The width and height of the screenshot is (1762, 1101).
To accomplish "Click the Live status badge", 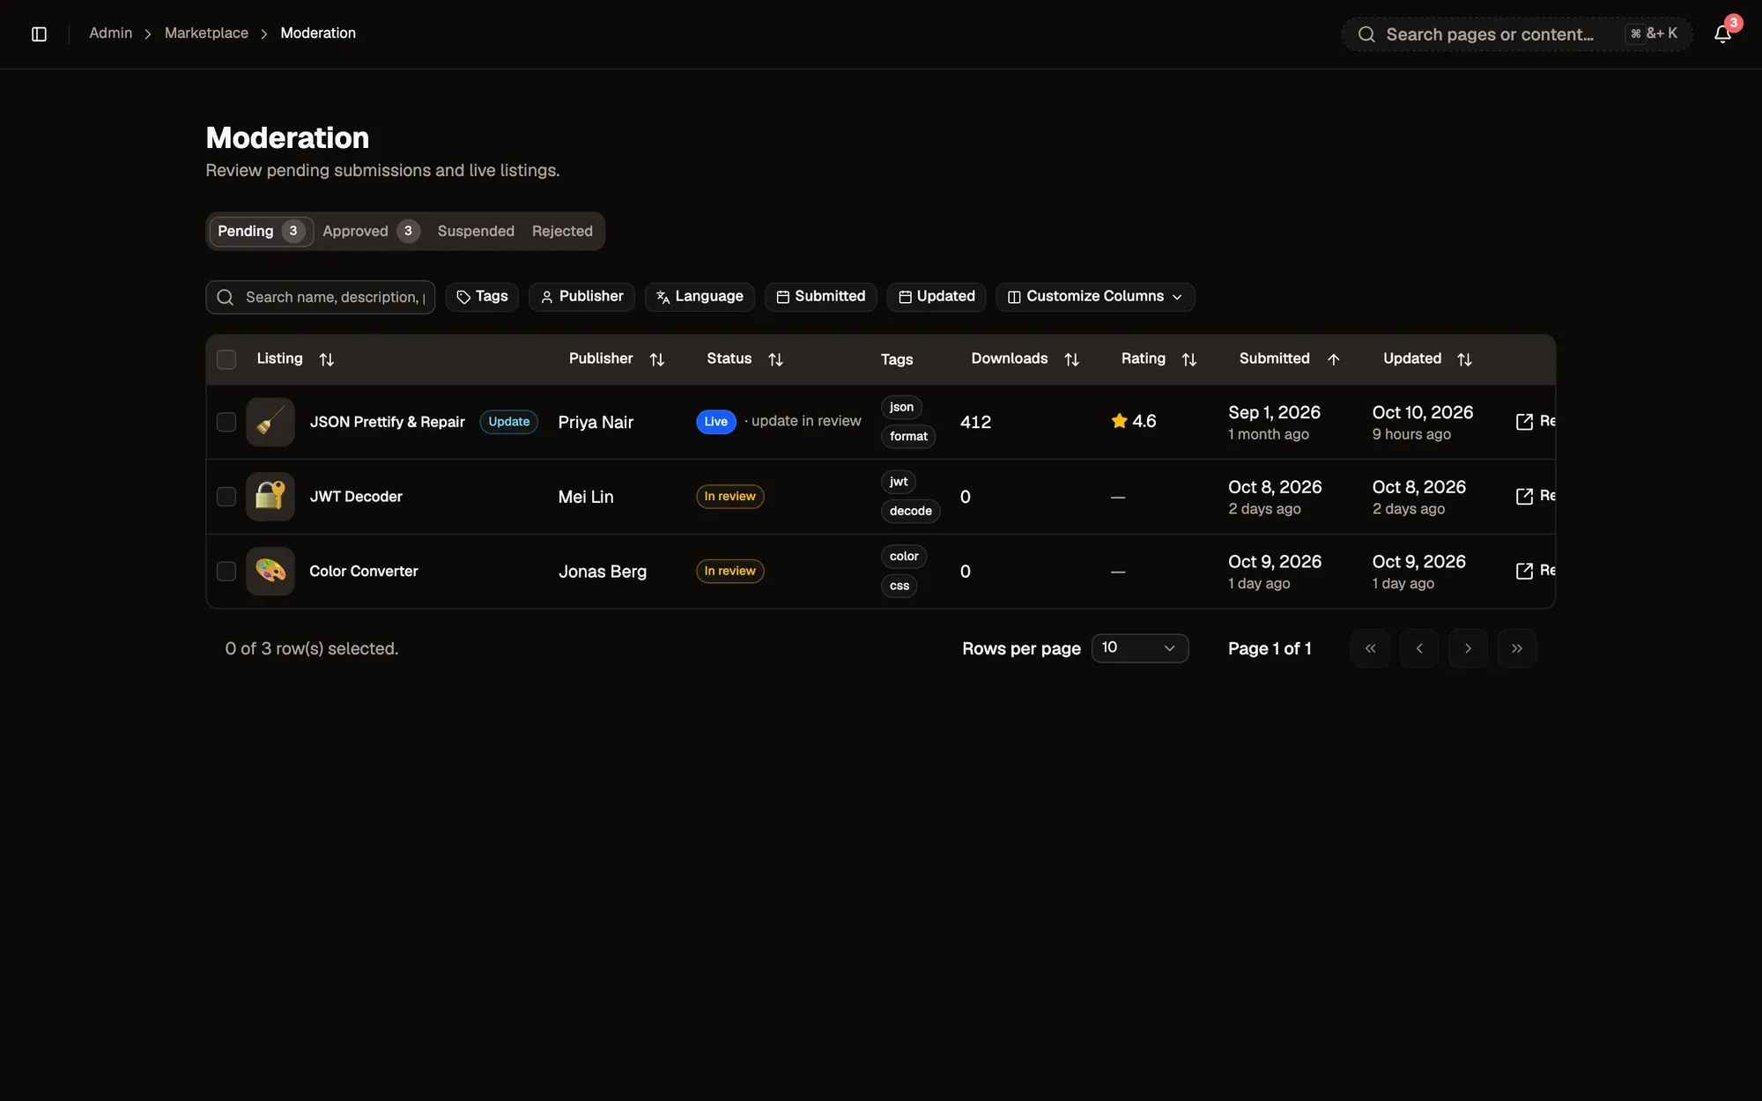I will pos(716,422).
